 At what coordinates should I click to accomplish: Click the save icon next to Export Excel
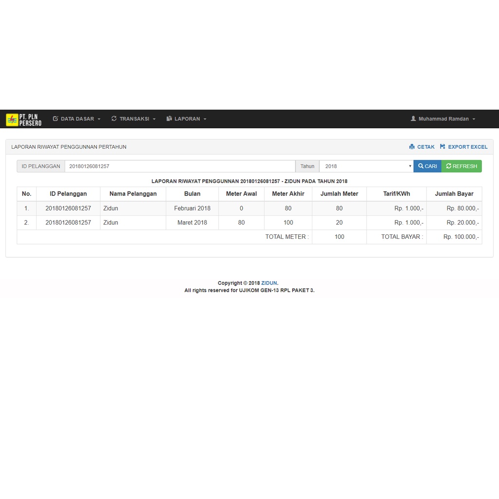click(x=442, y=147)
